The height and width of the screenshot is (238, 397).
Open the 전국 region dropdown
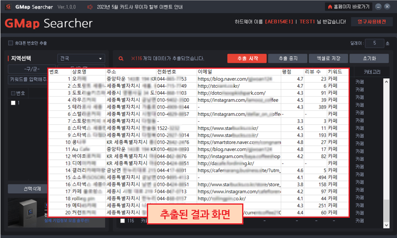point(81,58)
